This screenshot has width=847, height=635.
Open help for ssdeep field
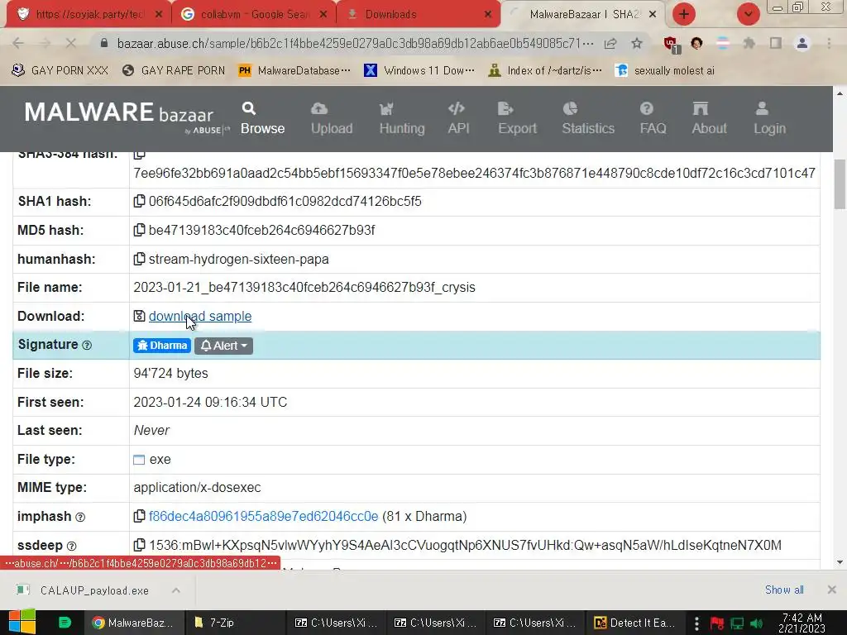[71, 546]
